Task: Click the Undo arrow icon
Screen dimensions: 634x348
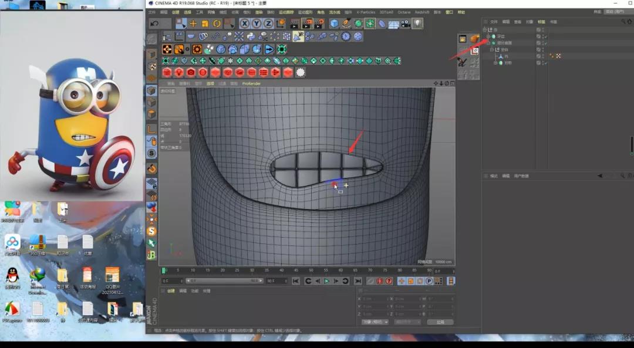Action: 154,23
